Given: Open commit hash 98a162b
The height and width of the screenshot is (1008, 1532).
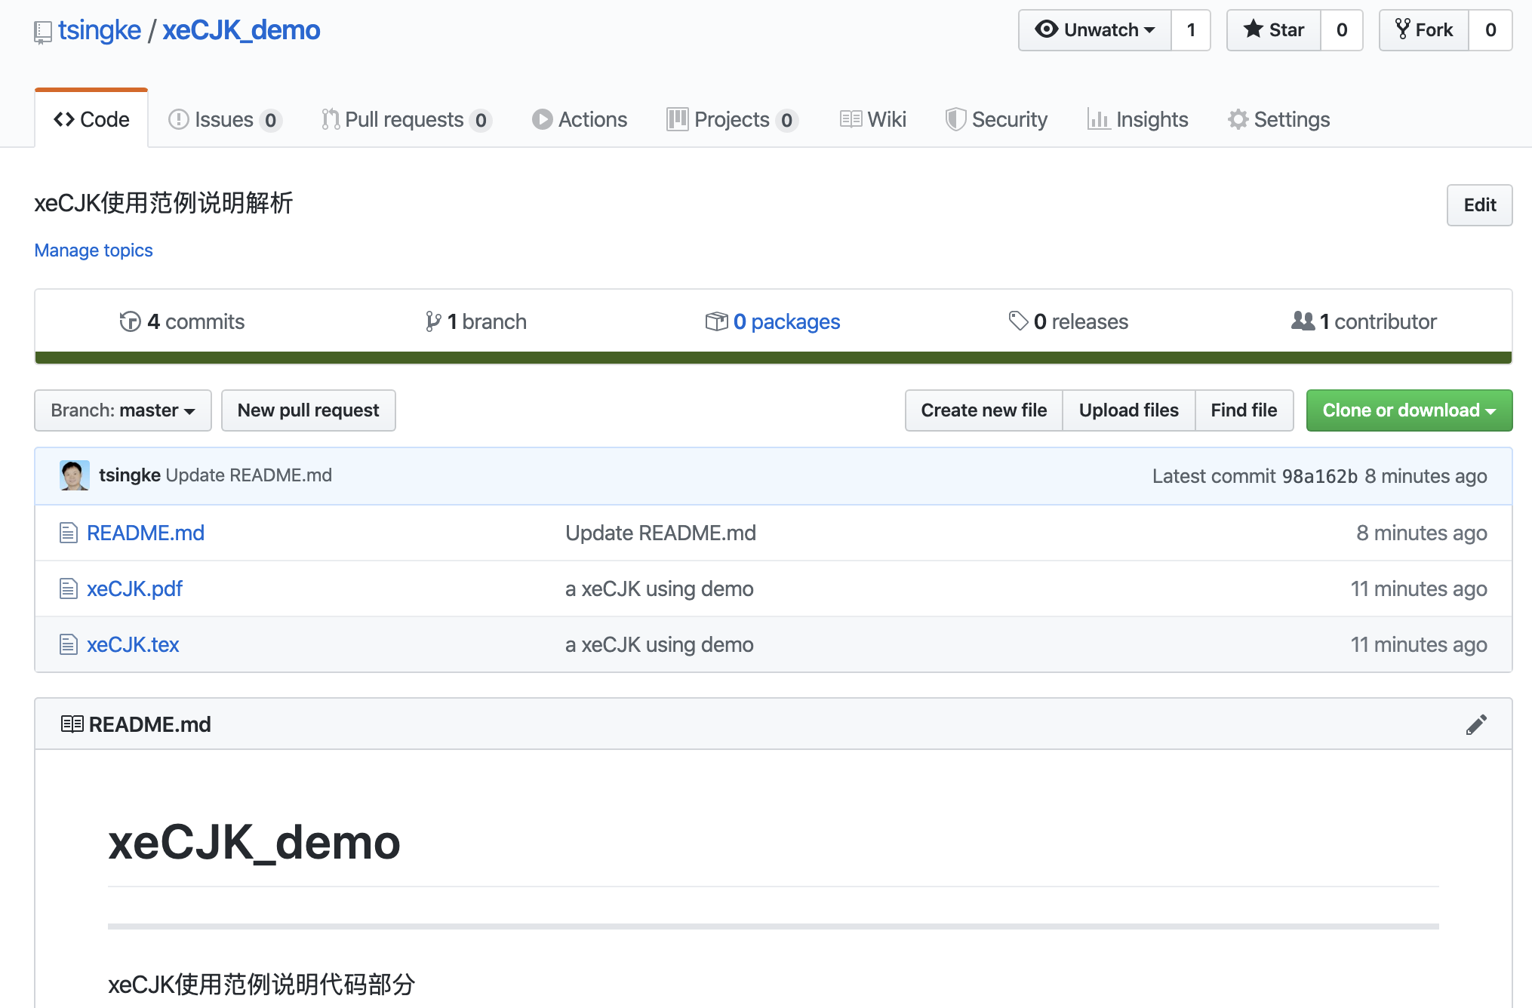Looking at the screenshot, I should click(1319, 476).
